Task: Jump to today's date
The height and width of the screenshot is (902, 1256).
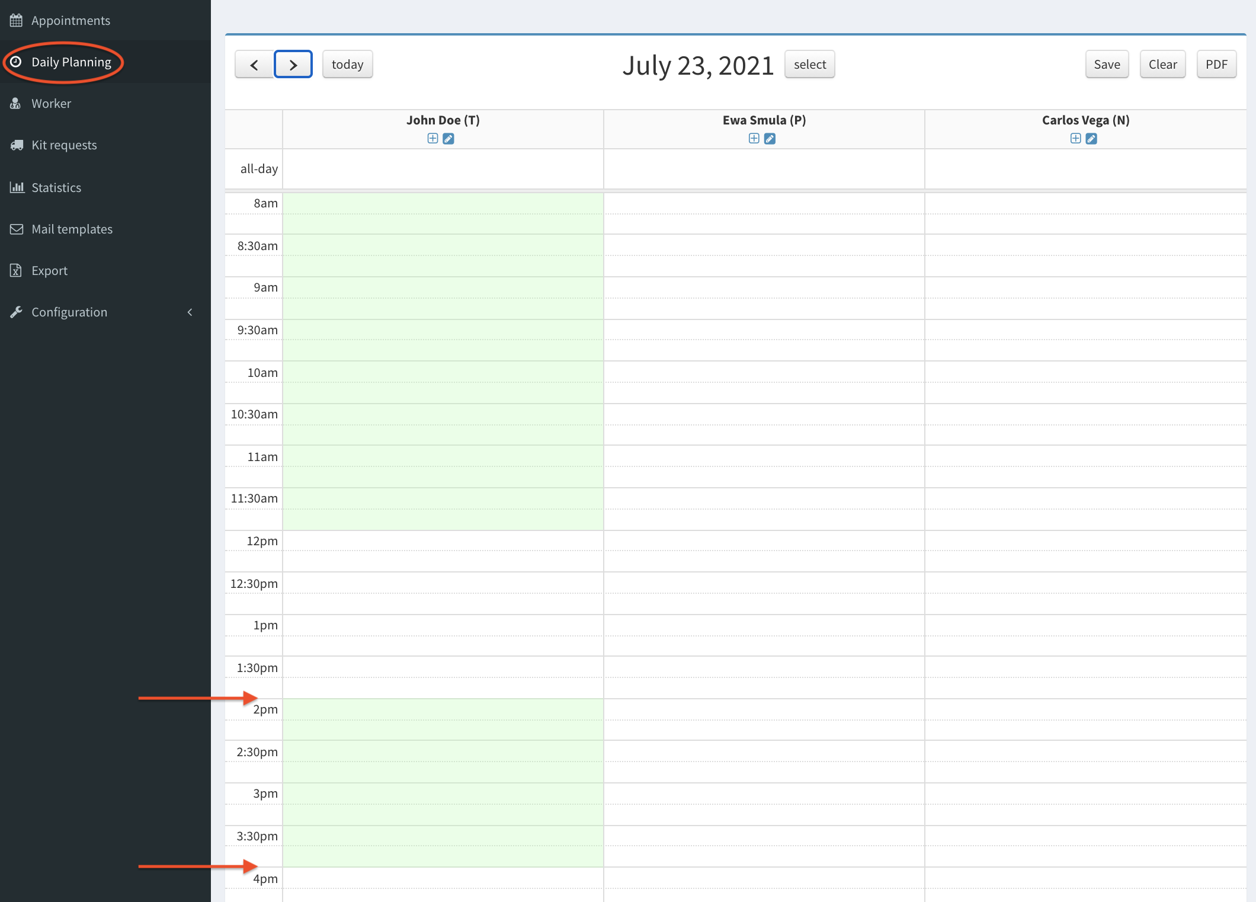Action: [347, 65]
